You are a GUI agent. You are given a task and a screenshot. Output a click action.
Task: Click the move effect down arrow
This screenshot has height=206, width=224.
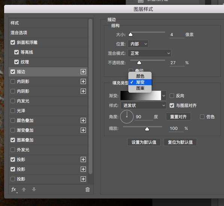(x=34, y=189)
